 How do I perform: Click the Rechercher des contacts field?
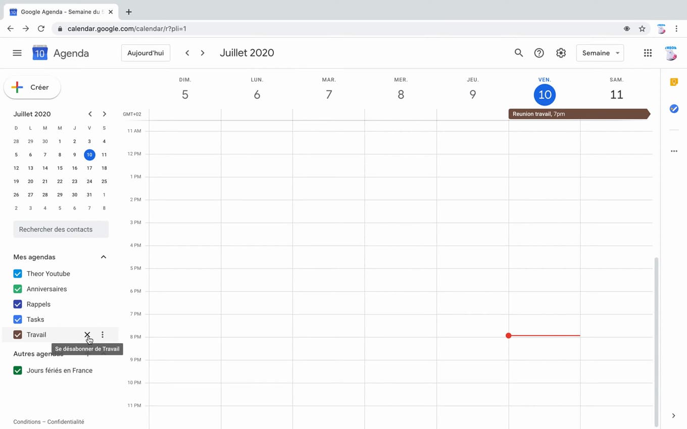click(x=61, y=229)
